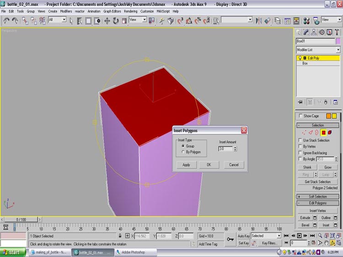Toggle the Show Cage checkbox
The width and height of the screenshot is (343, 257).
[300, 116]
